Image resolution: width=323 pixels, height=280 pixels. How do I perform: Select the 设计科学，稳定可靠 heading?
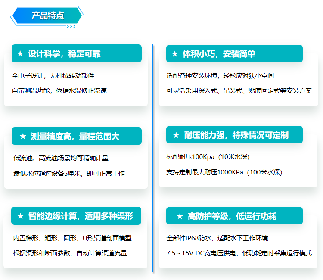tap(64, 54)
